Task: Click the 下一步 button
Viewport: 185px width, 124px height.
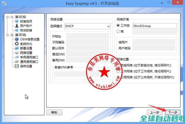Action: tap(173, 113)
